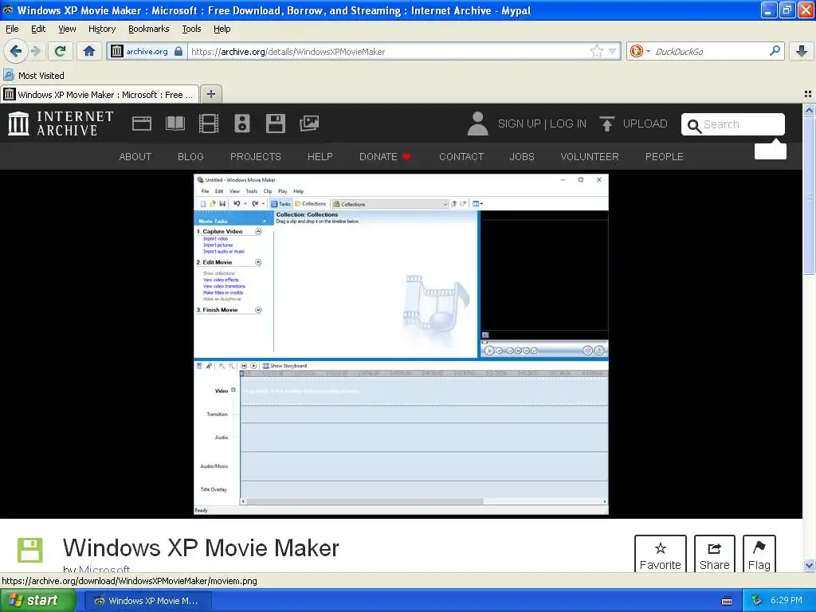Image resolution: width=816 pixels, height=612 pixels.
Task: Open the Edit menu
Action: (x=38, y=29)
